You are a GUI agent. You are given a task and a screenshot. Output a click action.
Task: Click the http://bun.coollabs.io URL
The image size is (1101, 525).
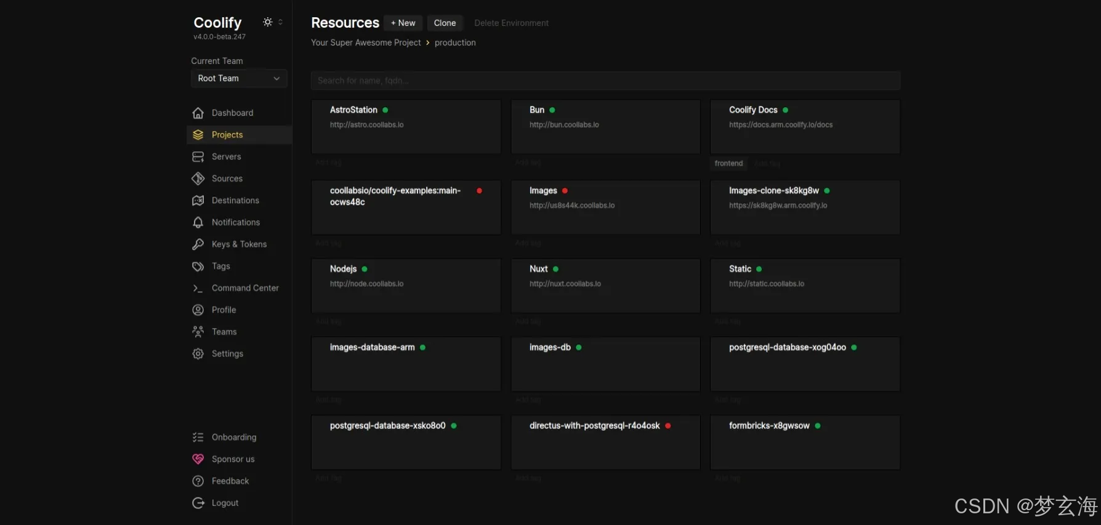click(564, 125)
